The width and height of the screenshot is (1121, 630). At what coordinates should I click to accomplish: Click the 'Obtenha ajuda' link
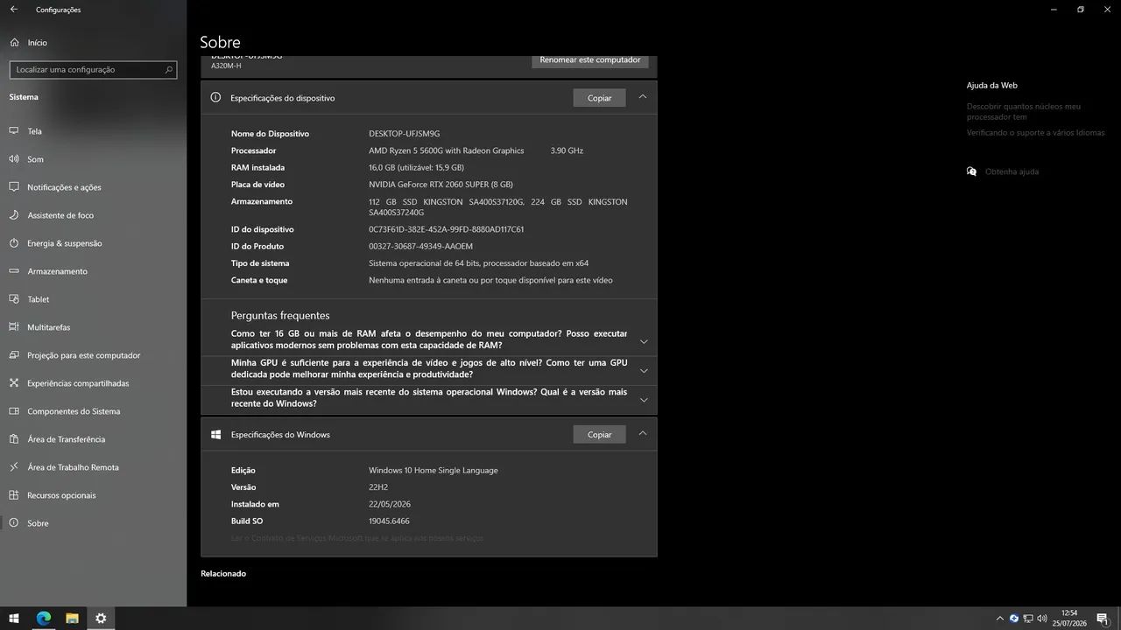(x=1012, y=171)
